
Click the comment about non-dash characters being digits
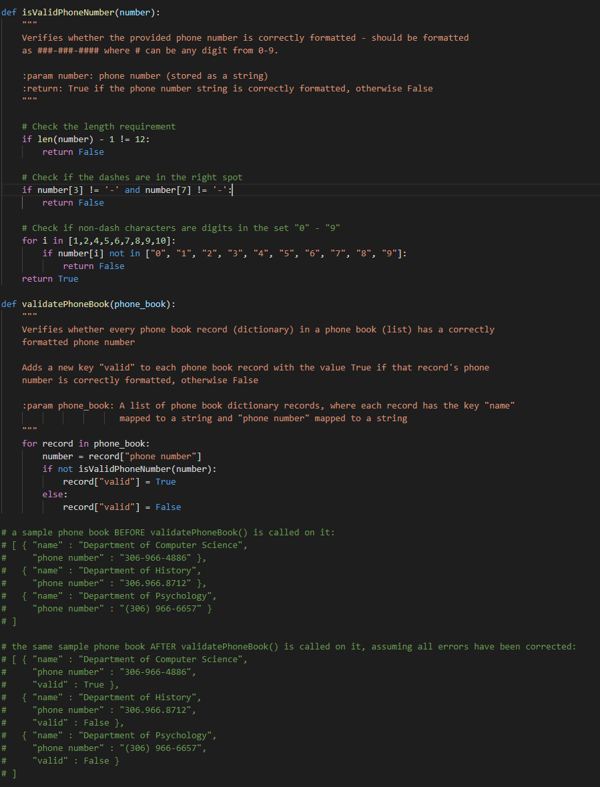point(181,228)
